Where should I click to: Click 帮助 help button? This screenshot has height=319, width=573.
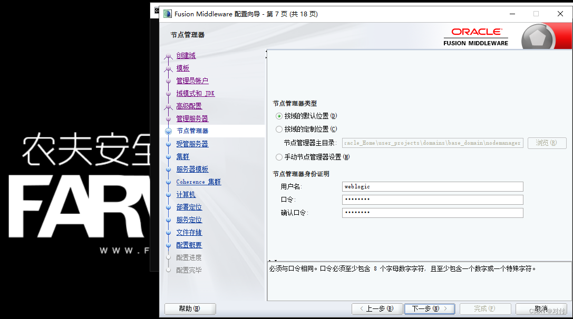pos(190,309)
